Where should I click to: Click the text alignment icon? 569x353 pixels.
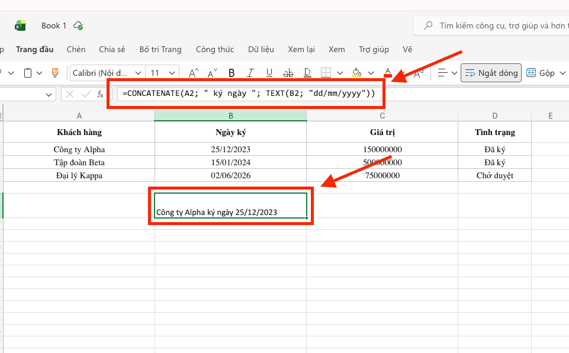click(x=442, y=73)
